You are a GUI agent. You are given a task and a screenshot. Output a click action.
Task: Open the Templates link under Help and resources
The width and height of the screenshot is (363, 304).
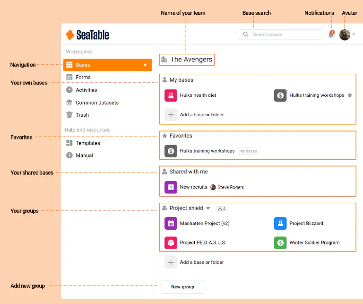click(x=87, y=143)
